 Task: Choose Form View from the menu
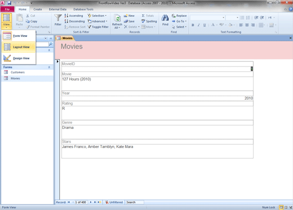(x=19, y=36)
